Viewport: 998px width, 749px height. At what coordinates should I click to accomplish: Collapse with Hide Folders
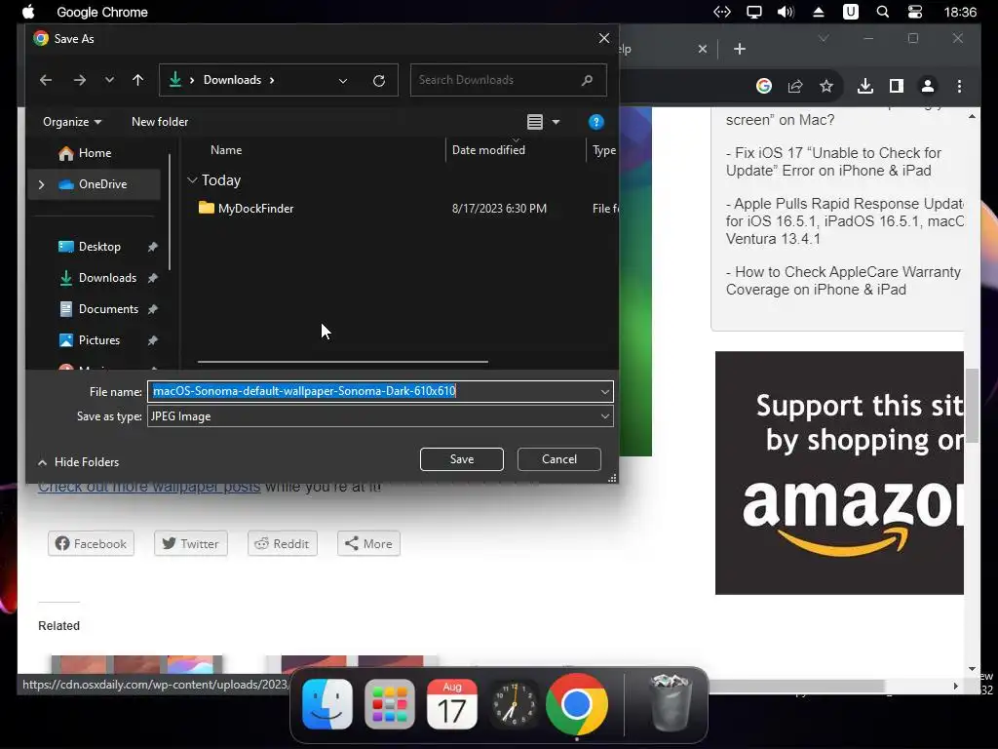coord(78,461)
